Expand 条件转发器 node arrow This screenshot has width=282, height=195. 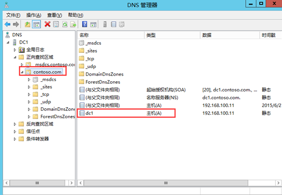click(15, 139)
